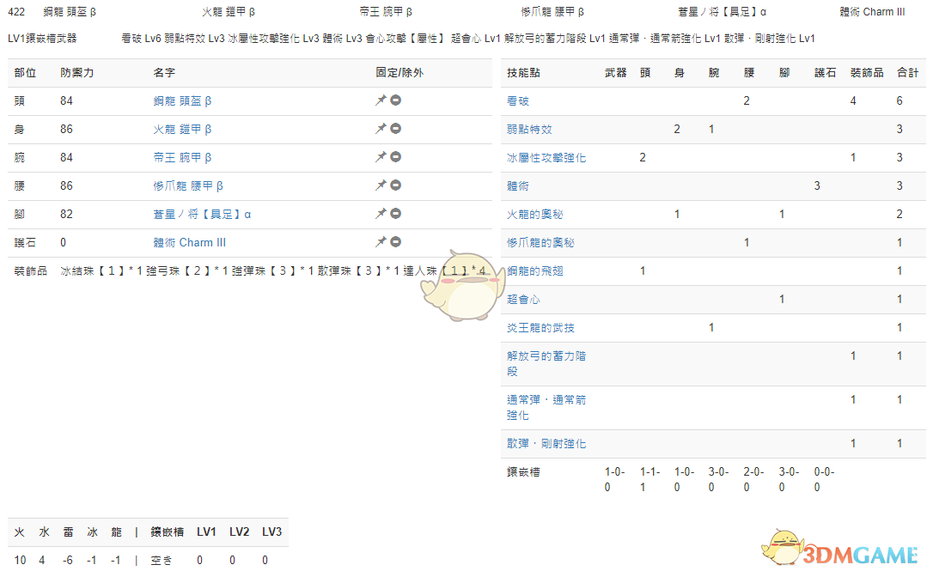Viewport: 927px width, 571px height.
Task: Select the 鑲嵌槽 label in skill table
Action: [523, 472]
